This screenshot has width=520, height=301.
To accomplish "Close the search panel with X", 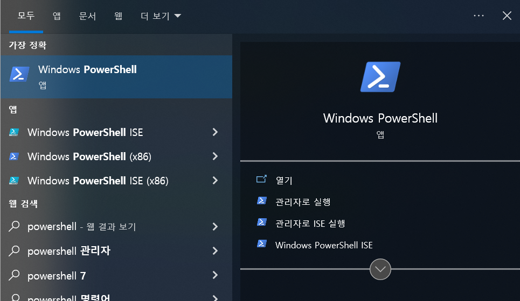I will coord(507,16).
